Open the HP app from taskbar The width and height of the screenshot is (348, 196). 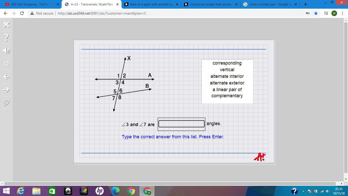tap(100, 191)
